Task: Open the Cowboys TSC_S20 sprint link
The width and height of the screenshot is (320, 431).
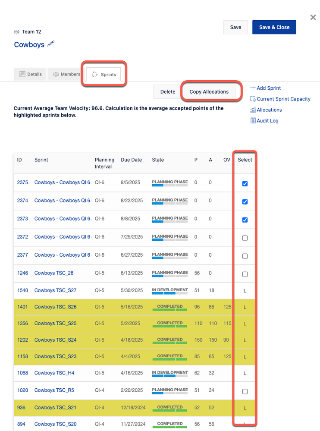Action: [x=55, y=424]
